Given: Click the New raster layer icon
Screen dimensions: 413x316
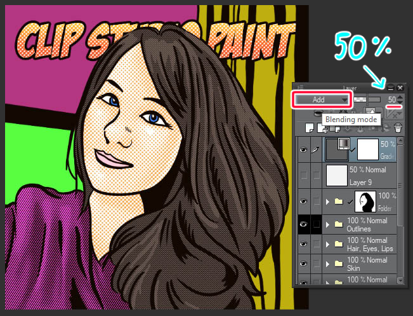Looking at the screenshot, I should [x=309, y=128].
